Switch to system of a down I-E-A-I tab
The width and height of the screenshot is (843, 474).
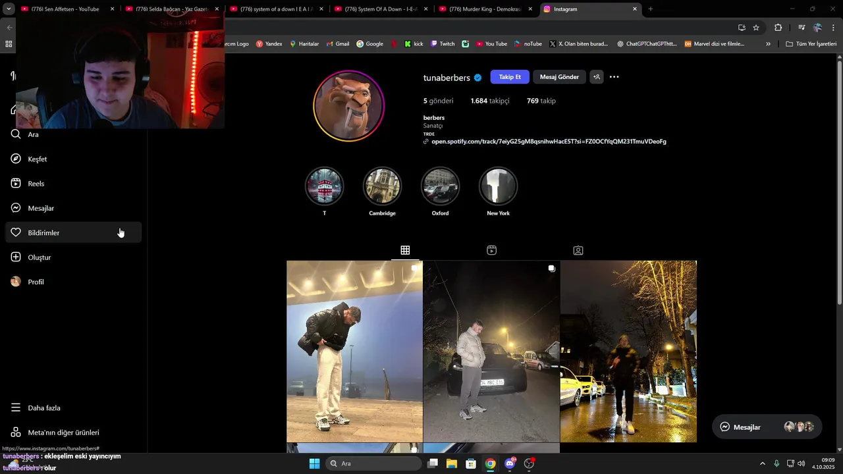tap(276, 9)
